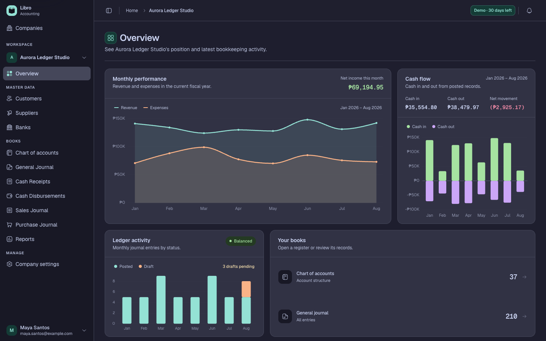
Task: Open the Cash Disbursements book
Action: point(47,196)
